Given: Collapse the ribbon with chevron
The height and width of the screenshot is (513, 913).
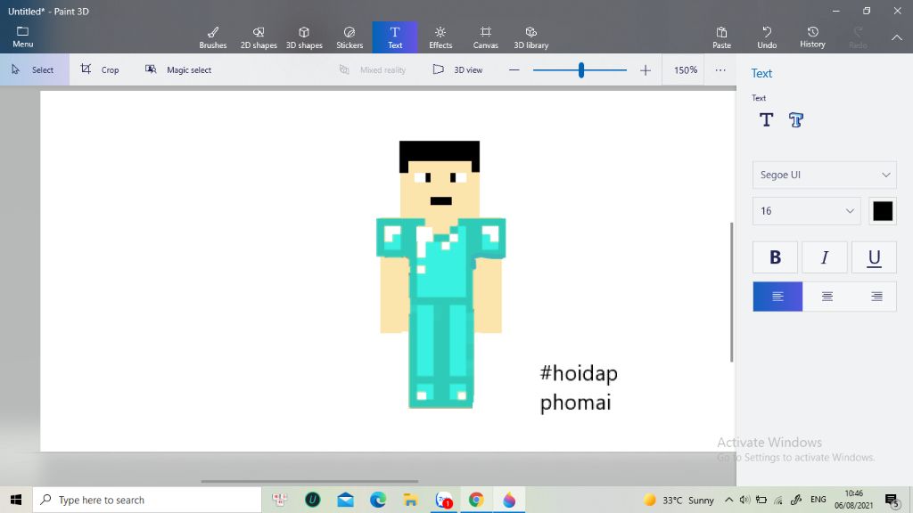Looking at the screenshot, I should pos(897,37).
